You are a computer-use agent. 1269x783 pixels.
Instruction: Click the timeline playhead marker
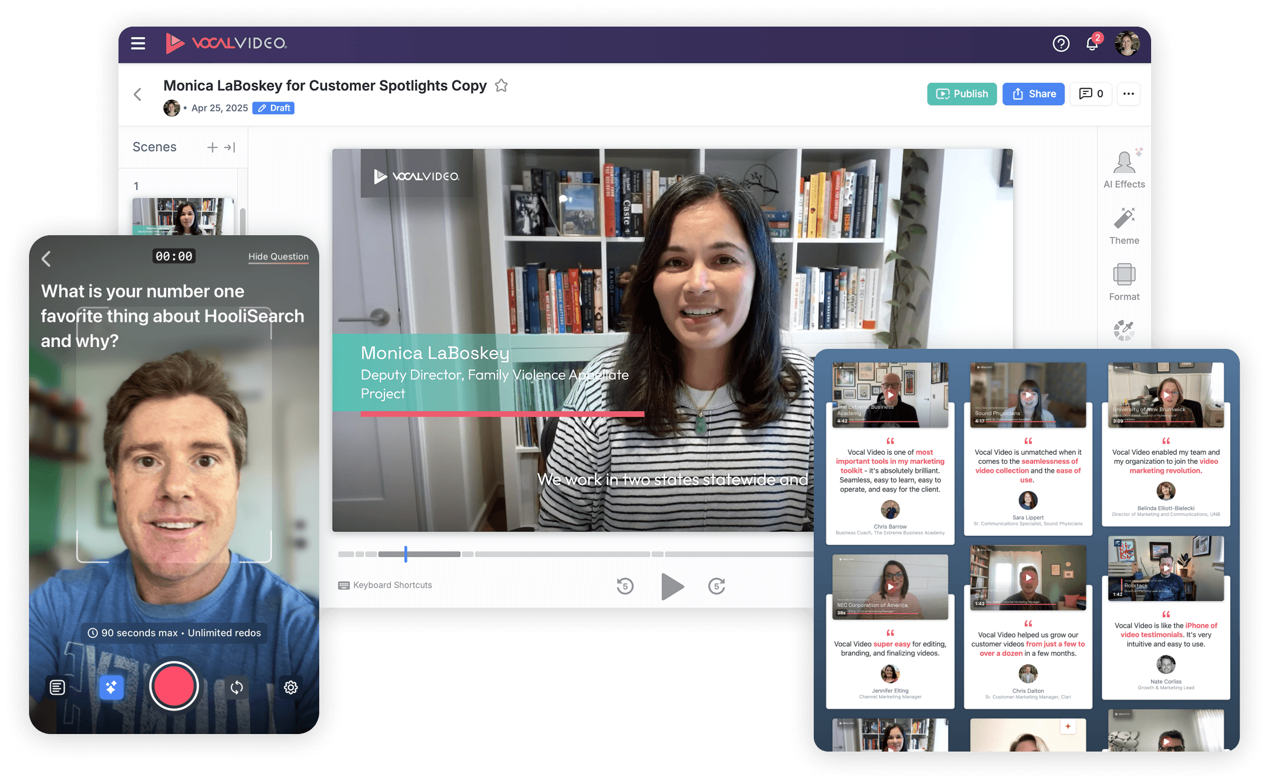coord(406,554)
